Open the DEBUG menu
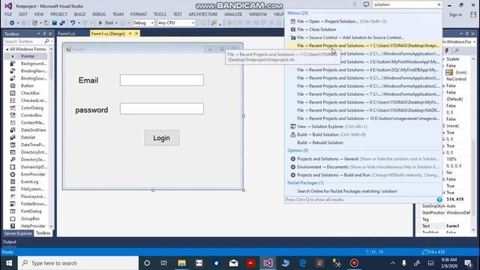The height and width of the screenshot is (270, 480). pyautogui.click(x=99, y=14)
